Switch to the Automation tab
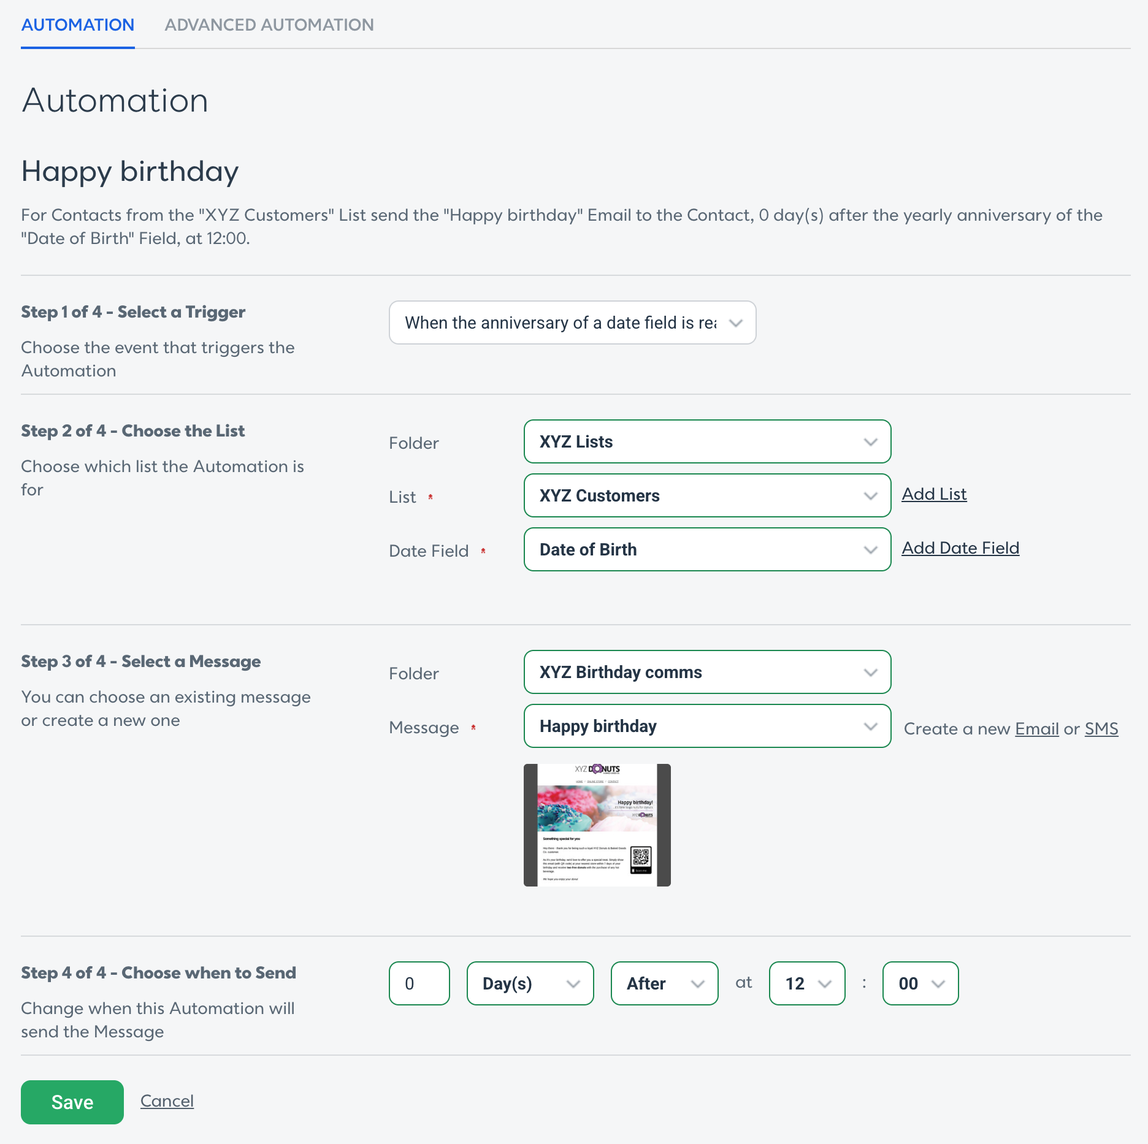The width and height of the screenshot is (1148, 1144). tap(78, 25)
